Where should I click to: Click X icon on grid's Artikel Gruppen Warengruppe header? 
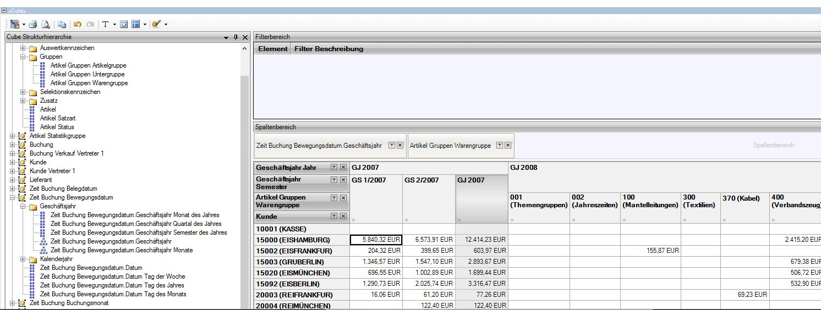pyautogui.click(x=343, y=198)
